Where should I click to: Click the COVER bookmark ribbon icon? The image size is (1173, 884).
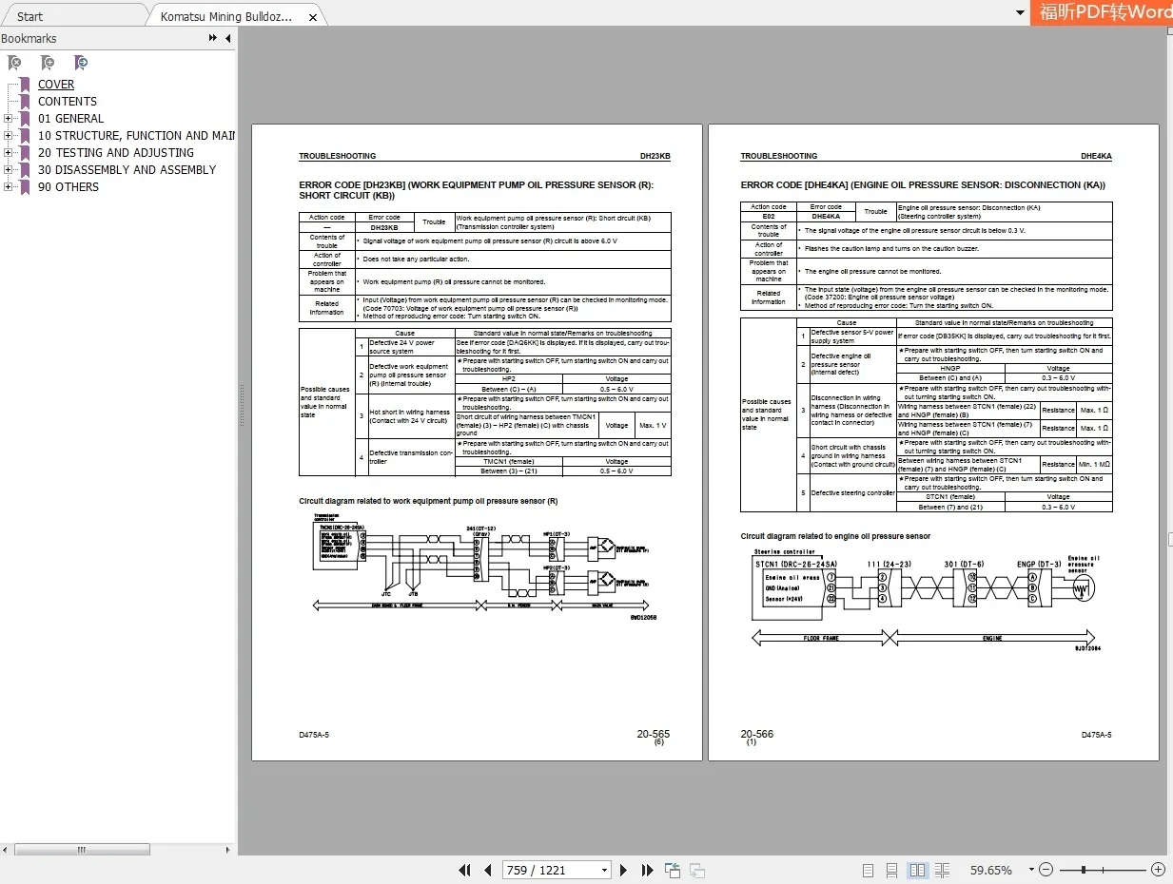click(26, 85)
